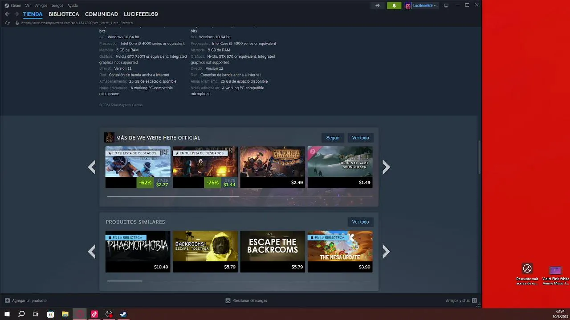
Task: Switch to OBS Studio on the taskbar
Action: [109, 314]
